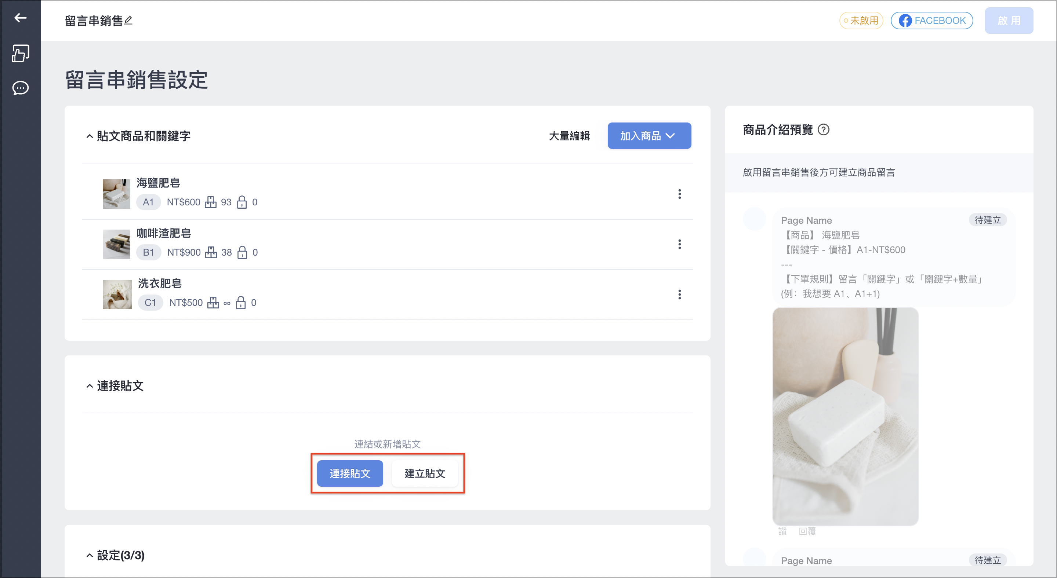This screenshot has height=578, width=1057.
Task: Go back using the left arrow icon
Action: click(20, 18)
